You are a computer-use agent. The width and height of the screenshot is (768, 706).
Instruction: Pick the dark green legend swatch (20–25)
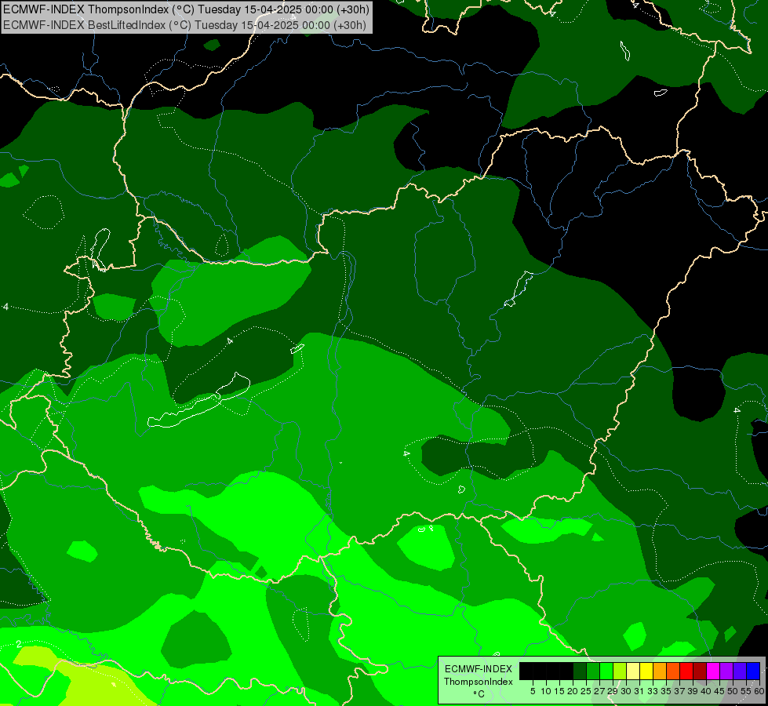(x=579, y=671)
